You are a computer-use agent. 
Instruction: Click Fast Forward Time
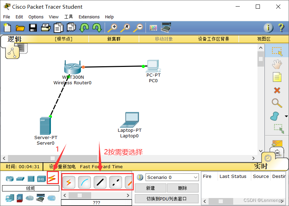pos(101,167)
